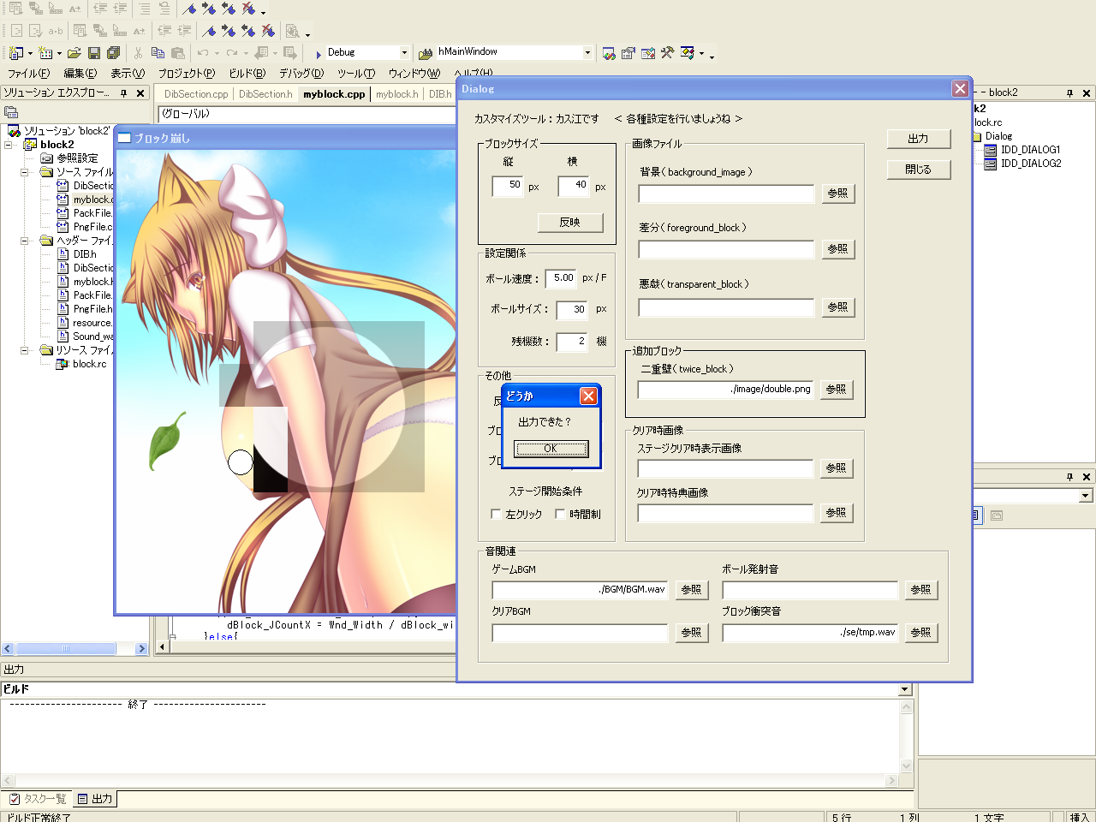Click the Redo arrow icon
The image size is (1096, 822).
232,53
